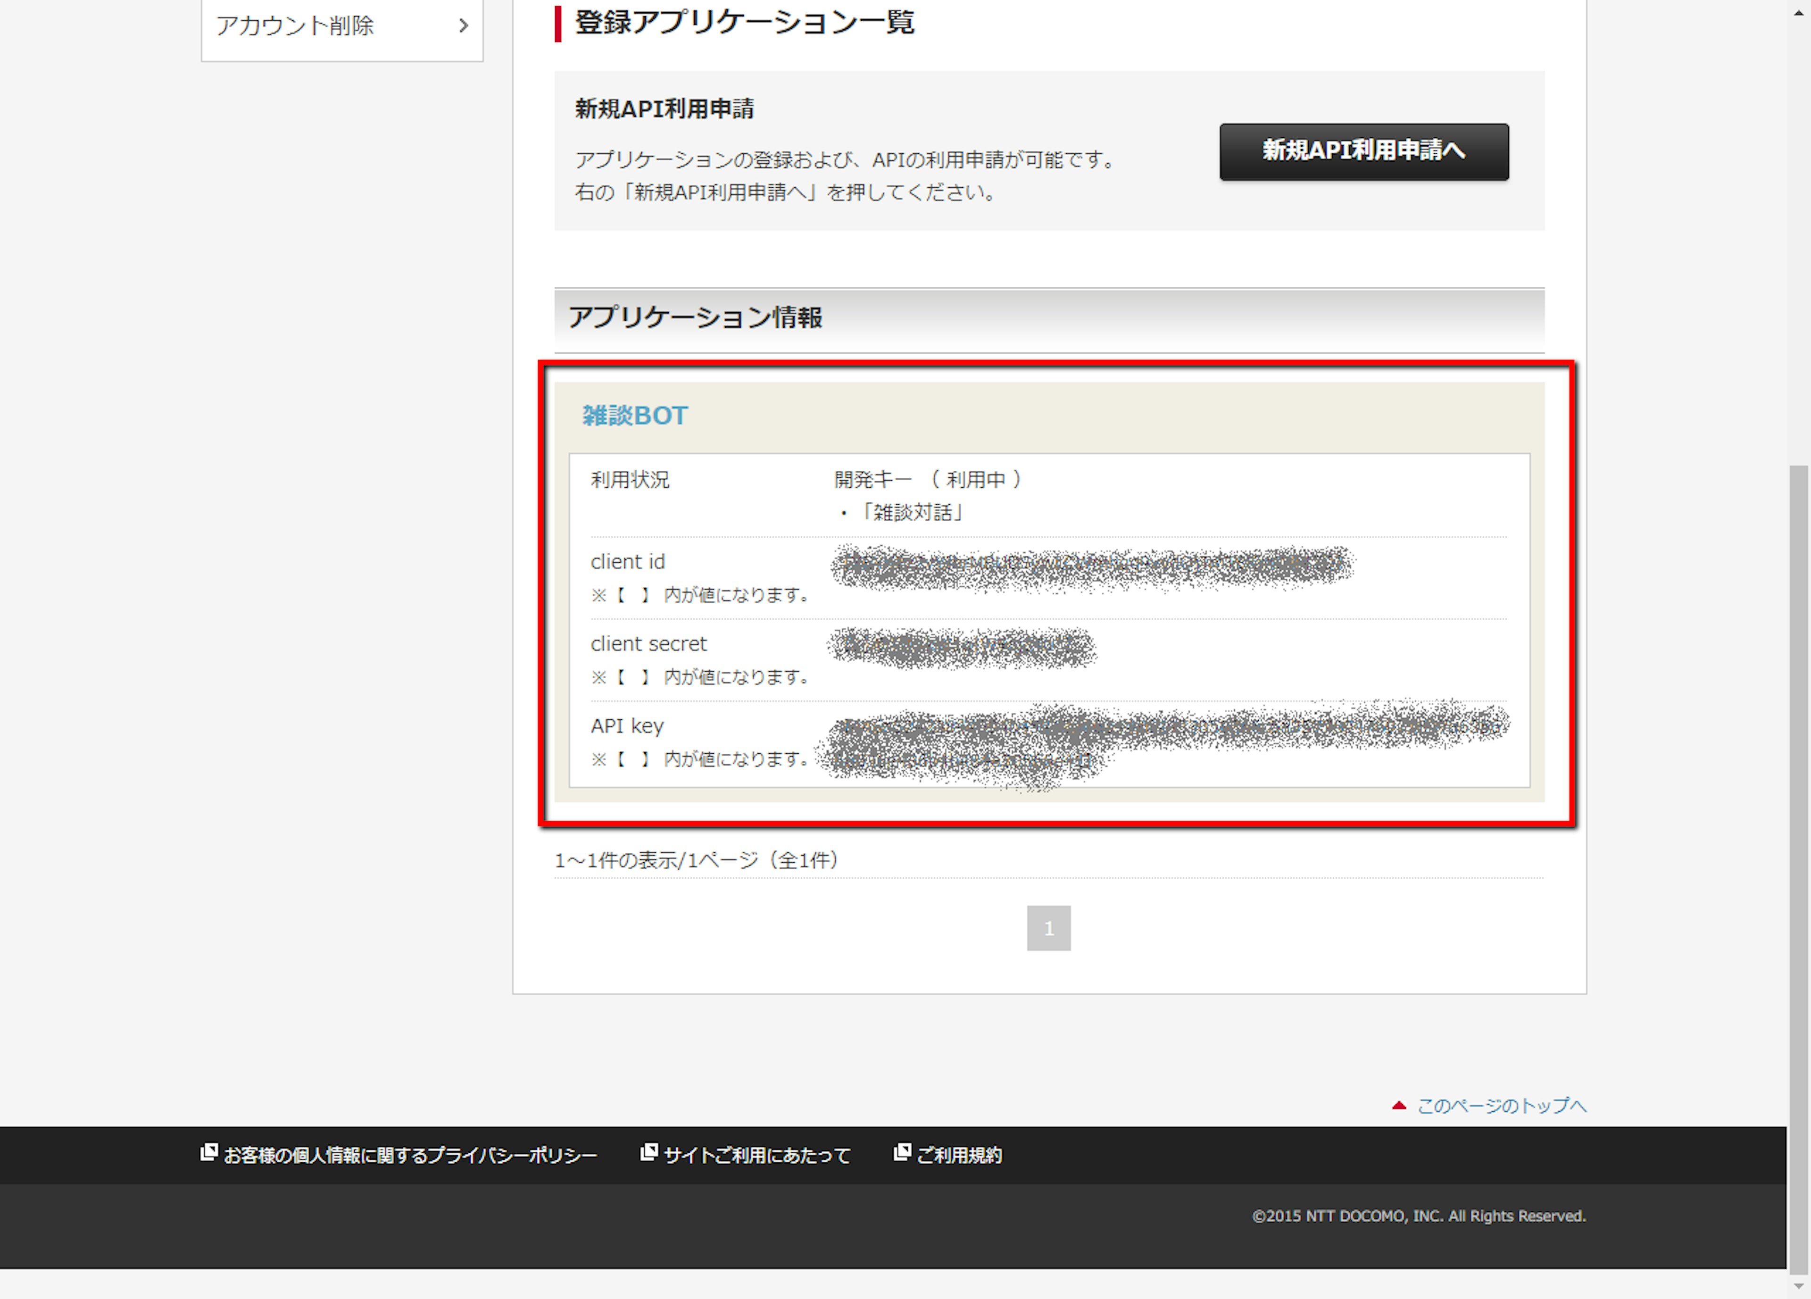Open the 雑談BOT application link
Screen dimensions: 1811x1299
(635, 416)
